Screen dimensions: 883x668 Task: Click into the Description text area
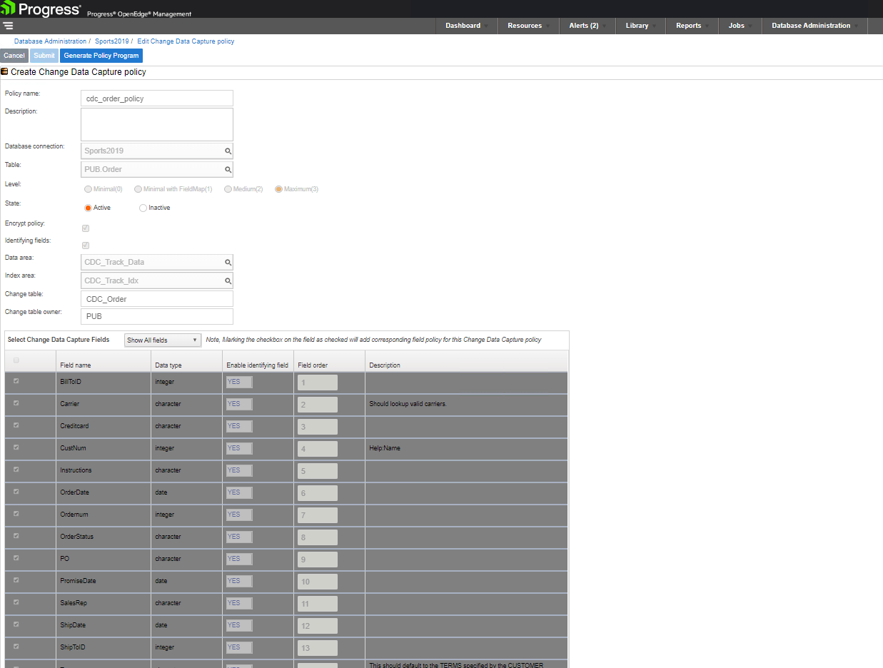157,125
